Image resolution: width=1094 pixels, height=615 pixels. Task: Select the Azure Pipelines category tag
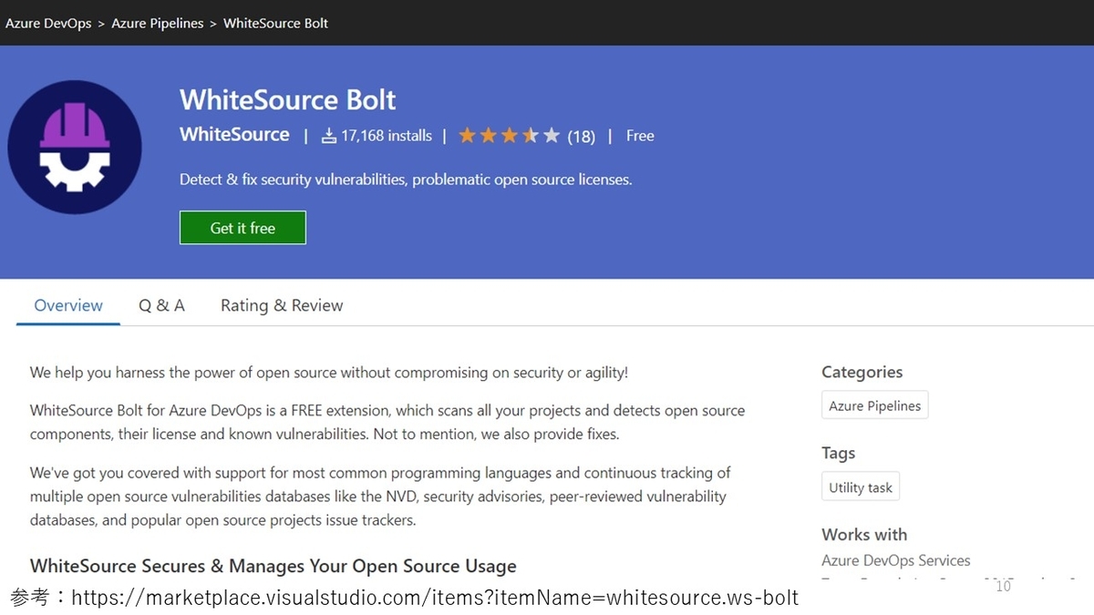tap(874, 405)
